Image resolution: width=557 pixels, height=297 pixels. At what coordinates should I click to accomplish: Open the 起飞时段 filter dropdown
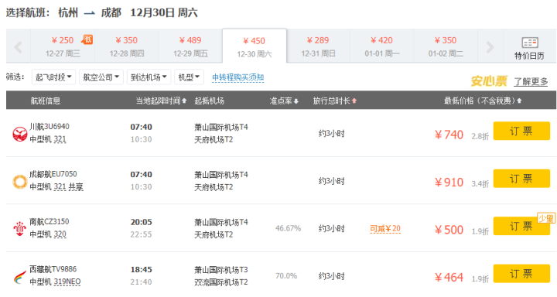point(53,77)
